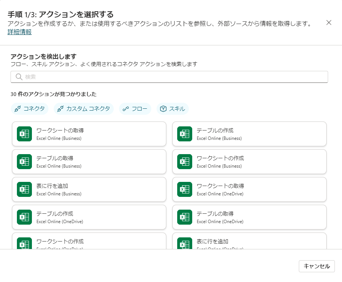Click Excel icon for テーブルの取得 (OneDrive)

pyautogui.click(x=185, y=217)
